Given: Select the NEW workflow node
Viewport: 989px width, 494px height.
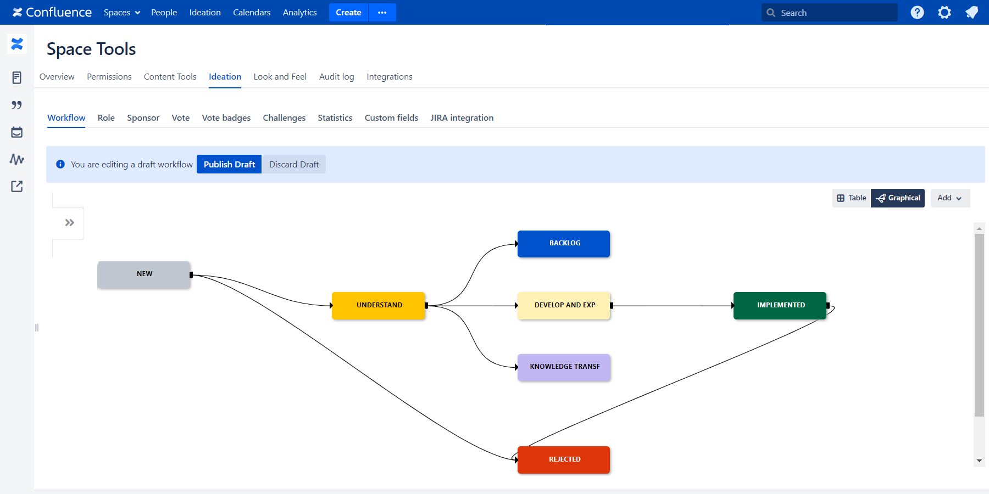Looking at the screenshot, I should coord(144,274).
